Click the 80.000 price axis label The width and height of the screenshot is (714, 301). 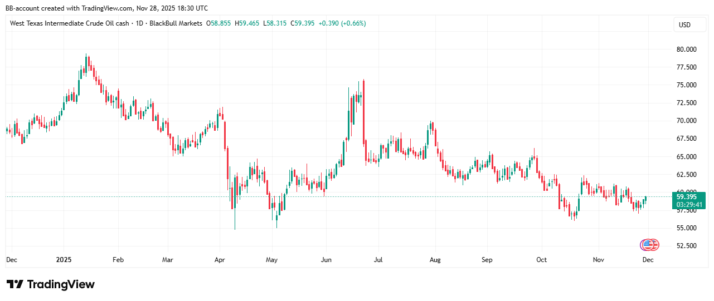[x=686, y=50]
